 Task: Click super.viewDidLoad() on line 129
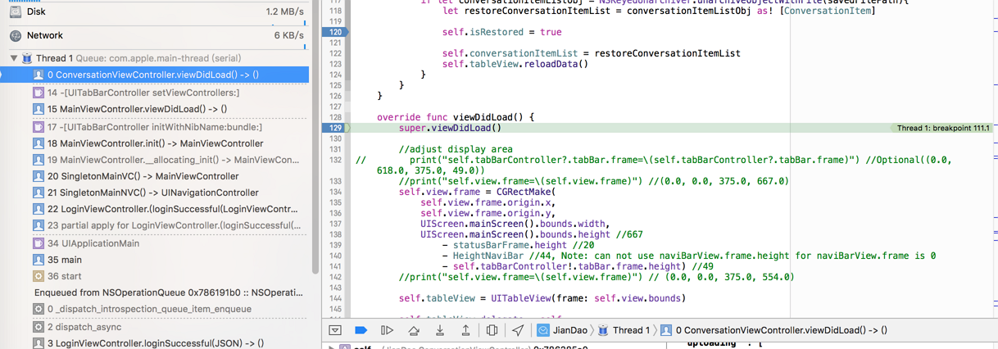click(x=450, y=128)
